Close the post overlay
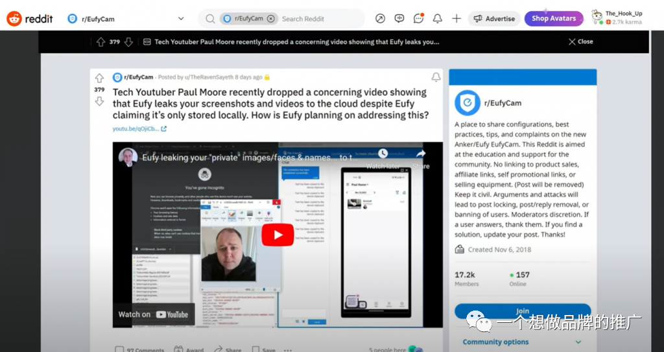664x352 pixels. (580, 41)
